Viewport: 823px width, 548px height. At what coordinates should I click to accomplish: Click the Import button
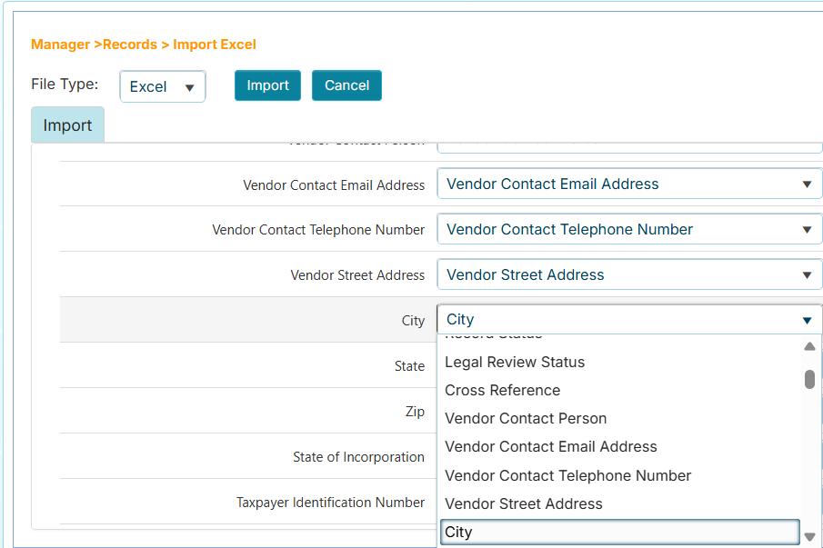point(267,85)
